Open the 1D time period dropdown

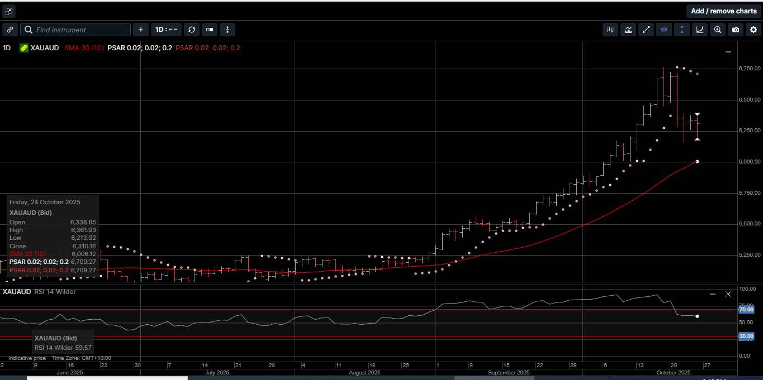coord(167,30)
